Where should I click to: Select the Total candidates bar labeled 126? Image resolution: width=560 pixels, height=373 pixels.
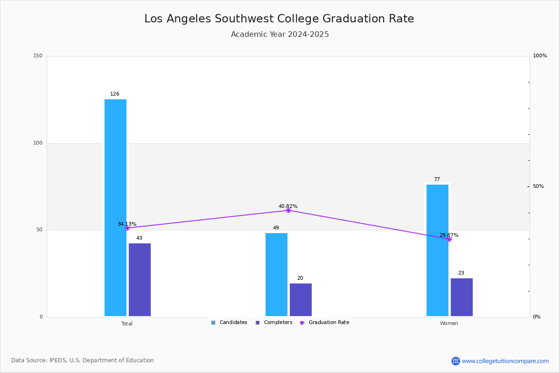click(x=115, y=207)
